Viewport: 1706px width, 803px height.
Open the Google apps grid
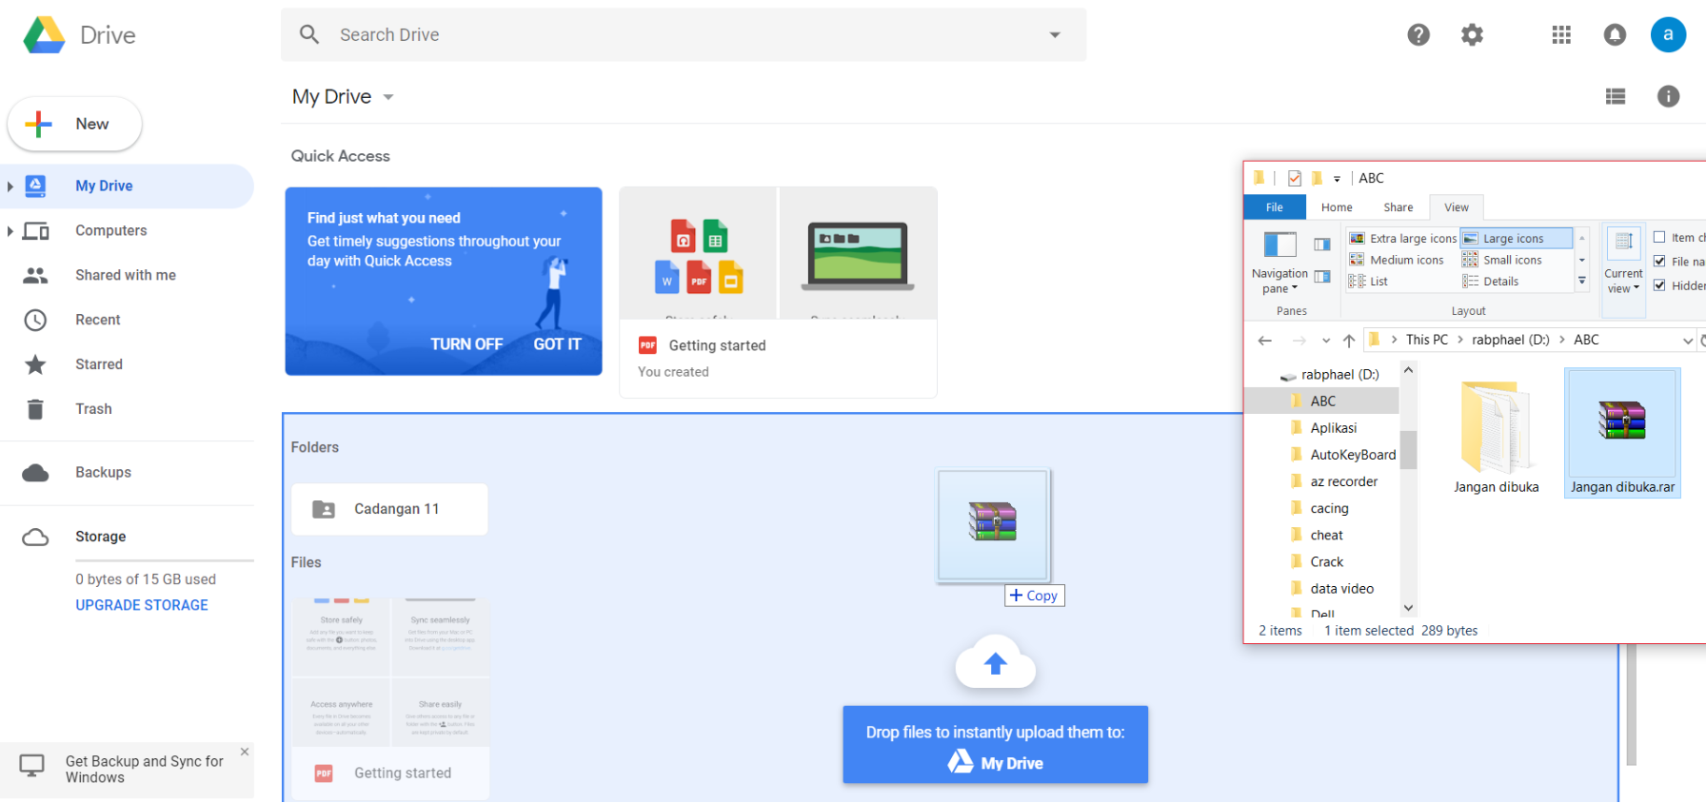[x=1561, y=35]
